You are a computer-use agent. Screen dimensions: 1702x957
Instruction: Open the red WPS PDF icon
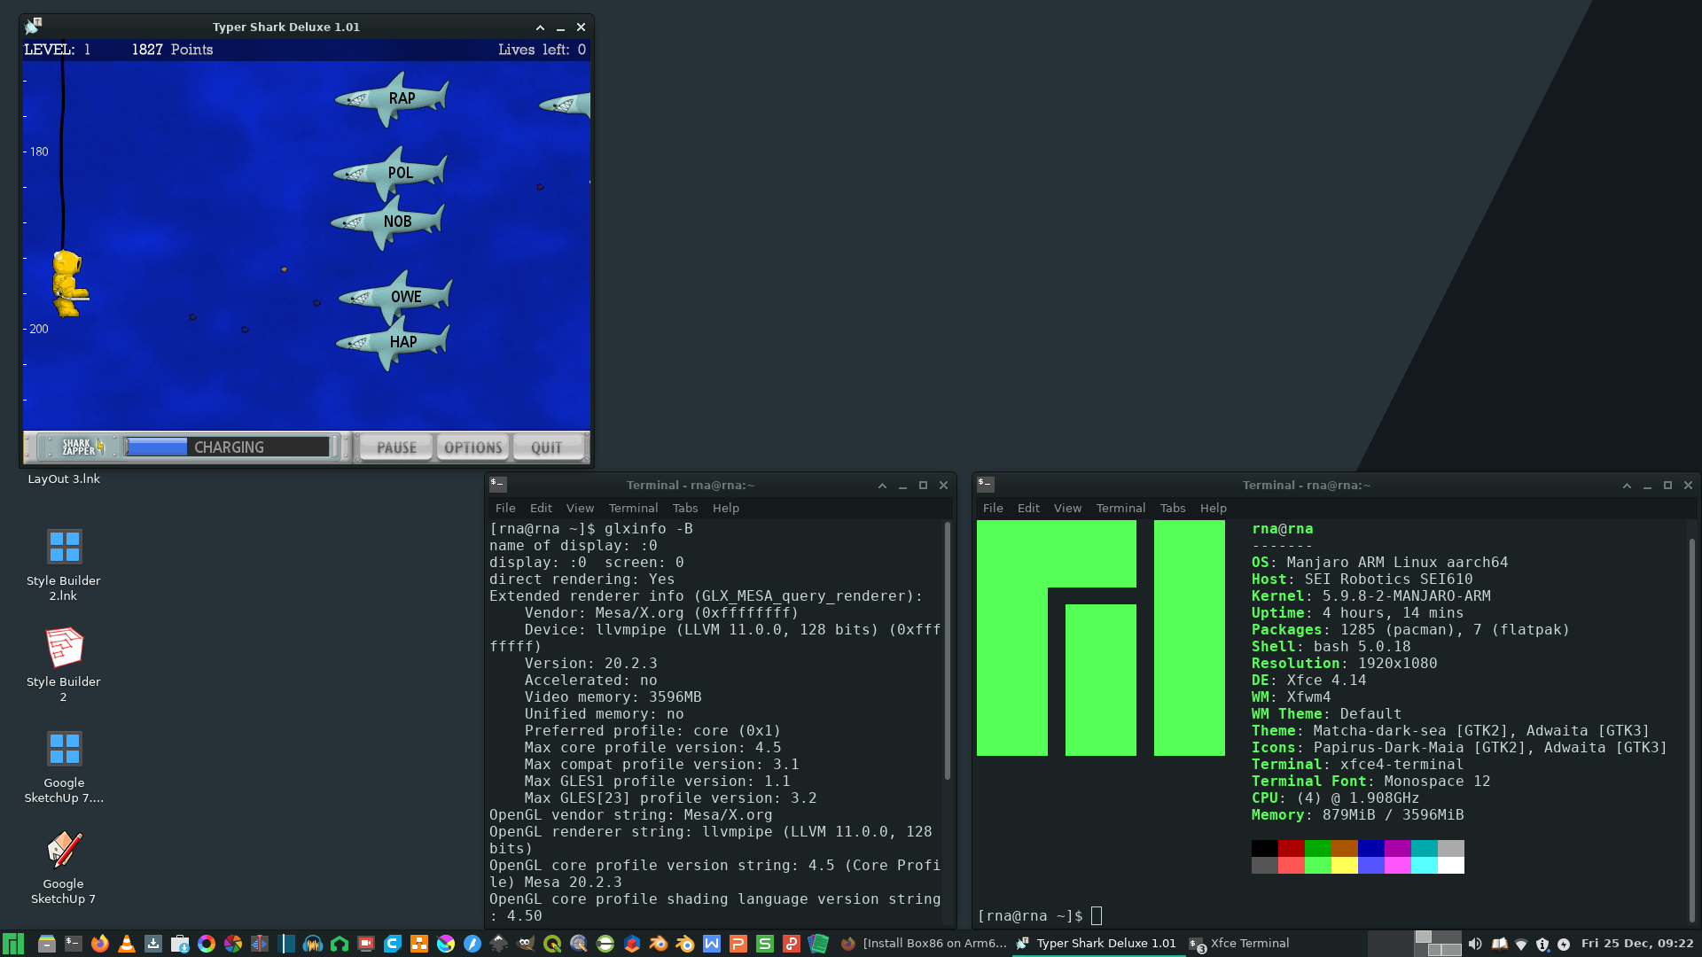click(x=792, y=944)
